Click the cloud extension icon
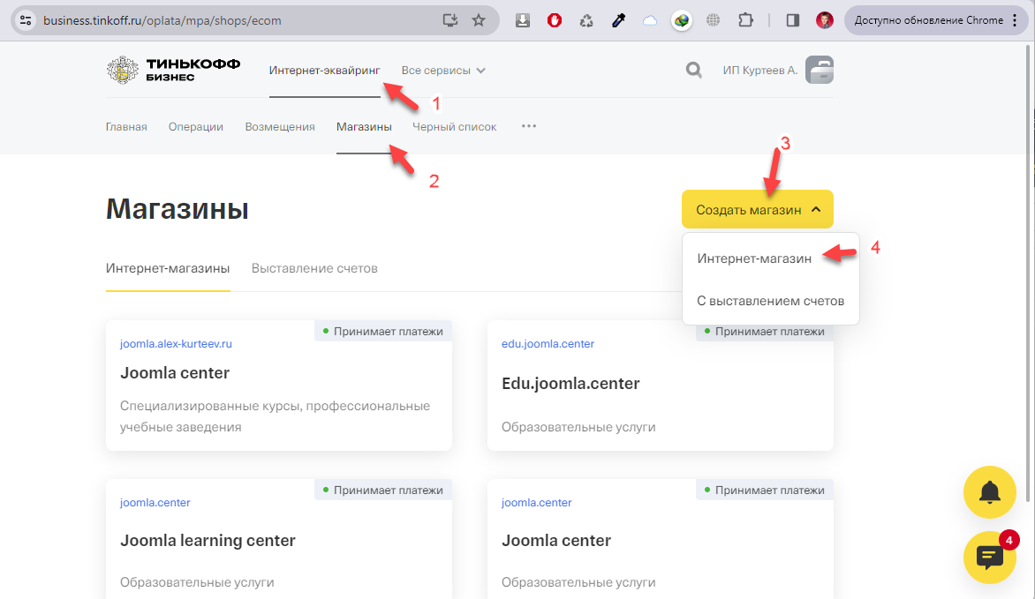Screen dimensions: 1035x599 (649, 20)
